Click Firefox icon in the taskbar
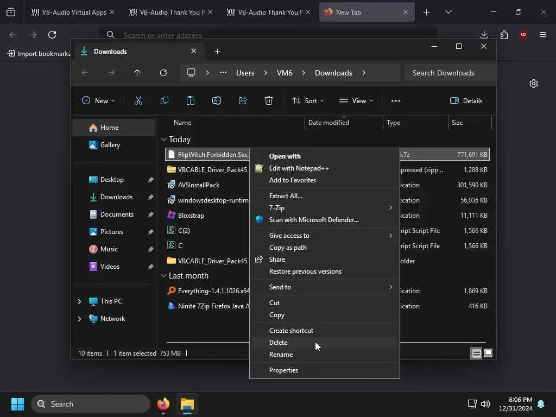 point(163,404)
